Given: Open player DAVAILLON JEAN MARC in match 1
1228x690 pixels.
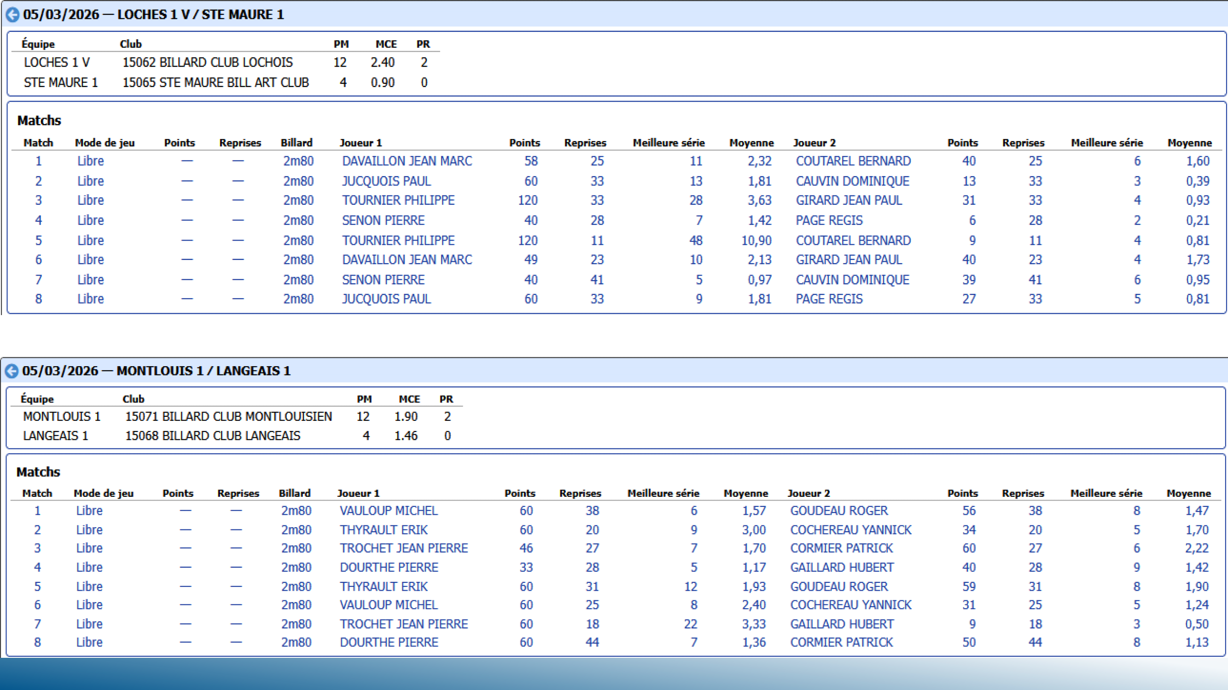Looking at the screenshot, I should click(x=407, y=161).
